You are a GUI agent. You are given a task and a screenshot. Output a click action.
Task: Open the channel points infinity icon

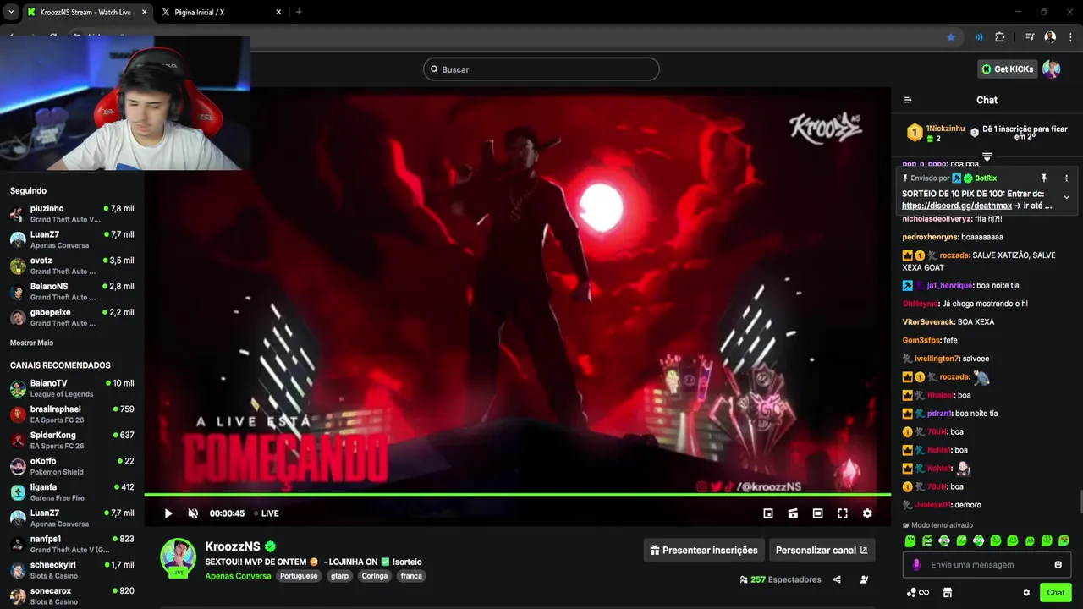click(918, 593)
